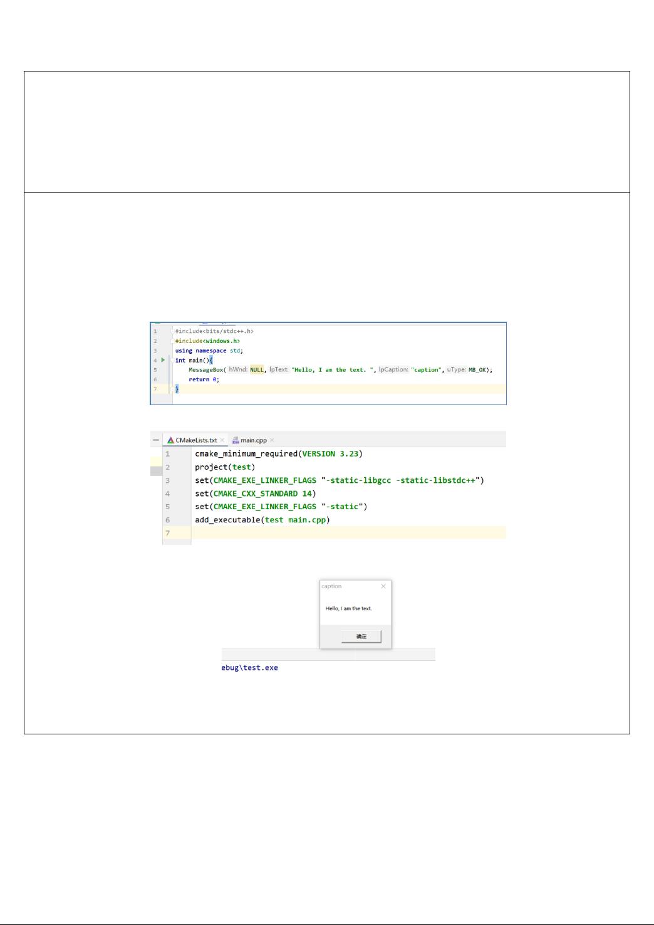Close the CMakeLists.txt editor tab
The height and width of the screenshot is (925, 654).
point(222,440)
